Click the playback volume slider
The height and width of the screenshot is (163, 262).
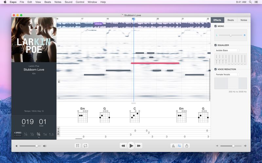tap(30, 146)
